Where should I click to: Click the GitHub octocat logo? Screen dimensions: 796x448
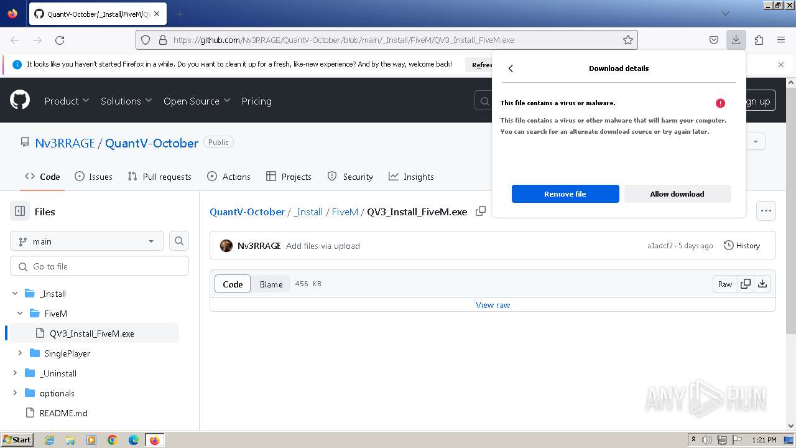20,100
